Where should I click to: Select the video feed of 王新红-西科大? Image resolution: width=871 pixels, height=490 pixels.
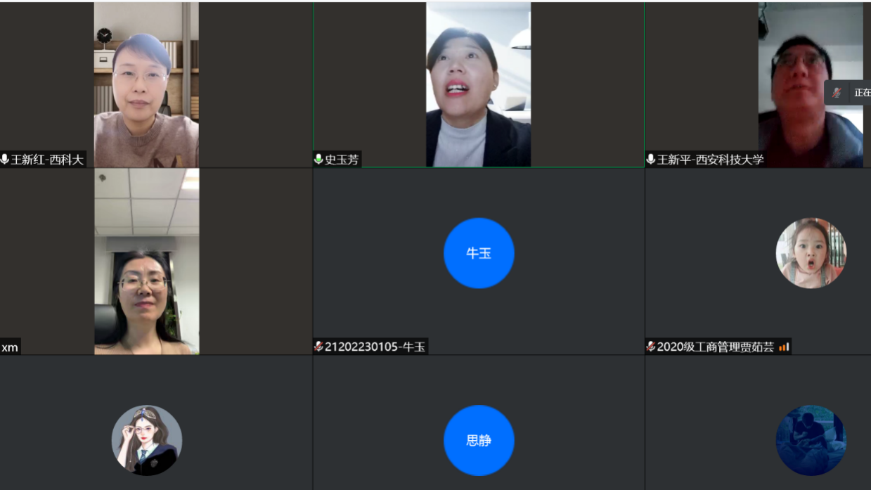pos(146,84)
